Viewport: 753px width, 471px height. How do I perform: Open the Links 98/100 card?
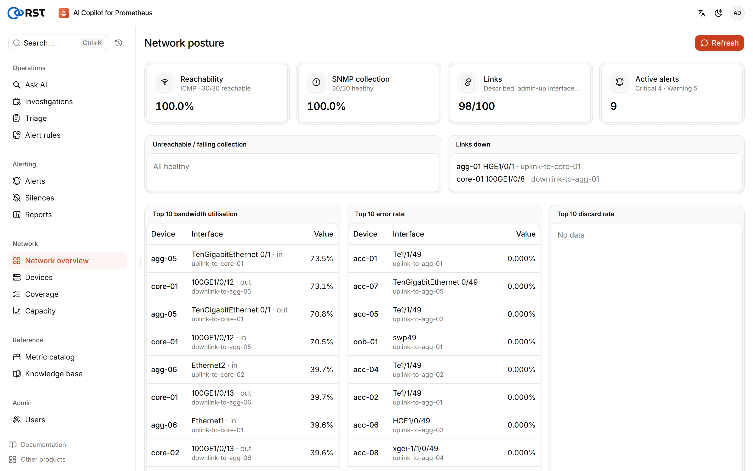pyautogui.click(x=520, y=93)
